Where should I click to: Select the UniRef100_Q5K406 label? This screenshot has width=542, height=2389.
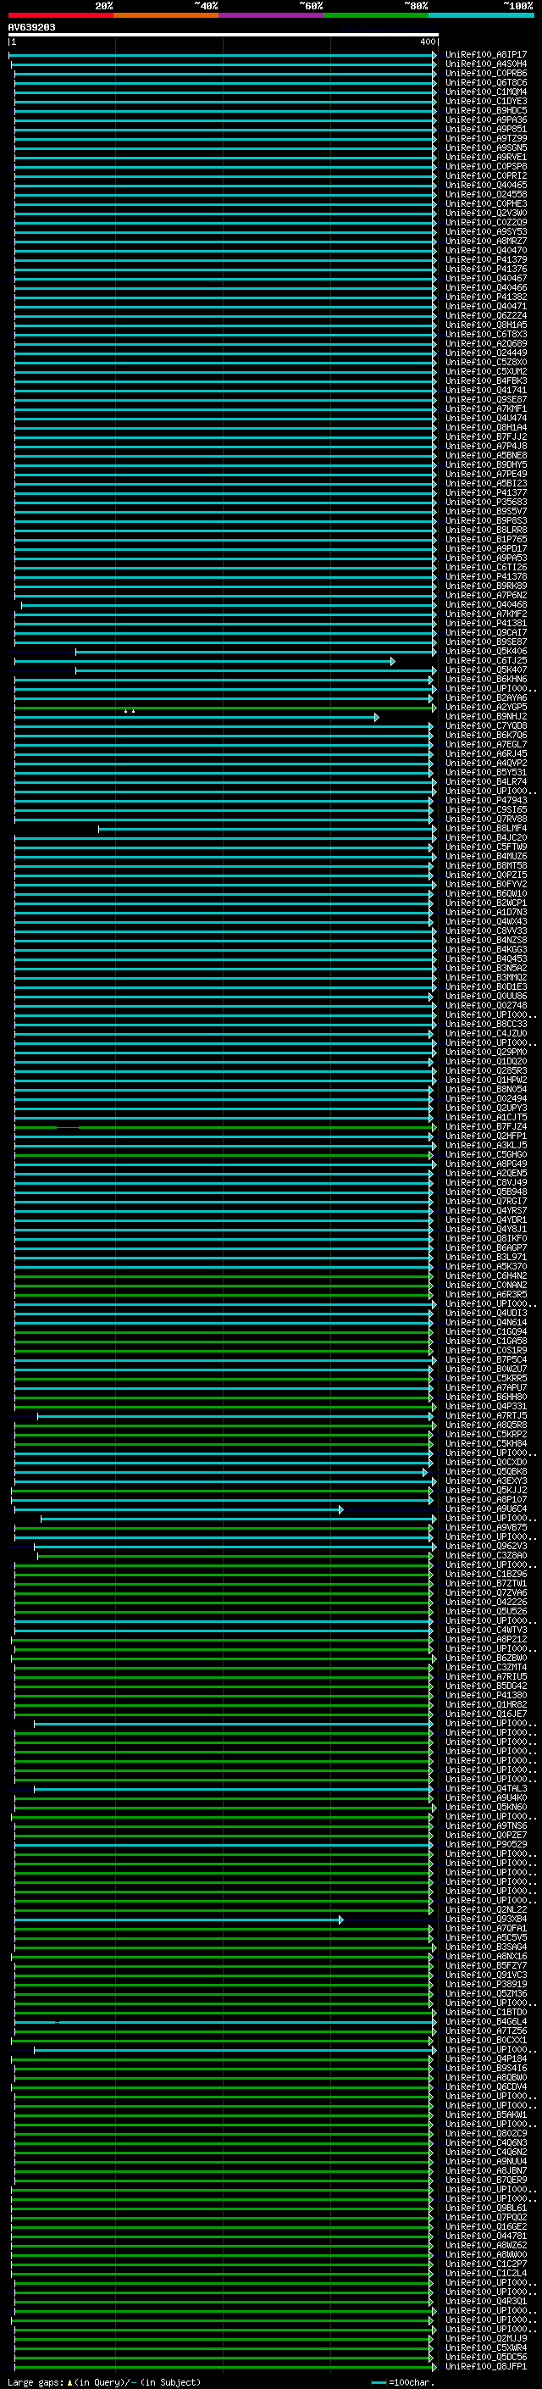coord(486,651)
